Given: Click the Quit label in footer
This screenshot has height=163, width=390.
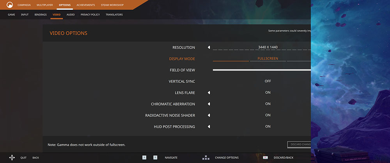Looking at the screenshot, I should pyautogui.click(x=23, y=158).
